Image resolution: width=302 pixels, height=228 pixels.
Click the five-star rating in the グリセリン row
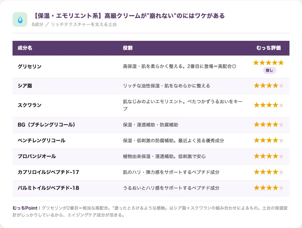268,63
